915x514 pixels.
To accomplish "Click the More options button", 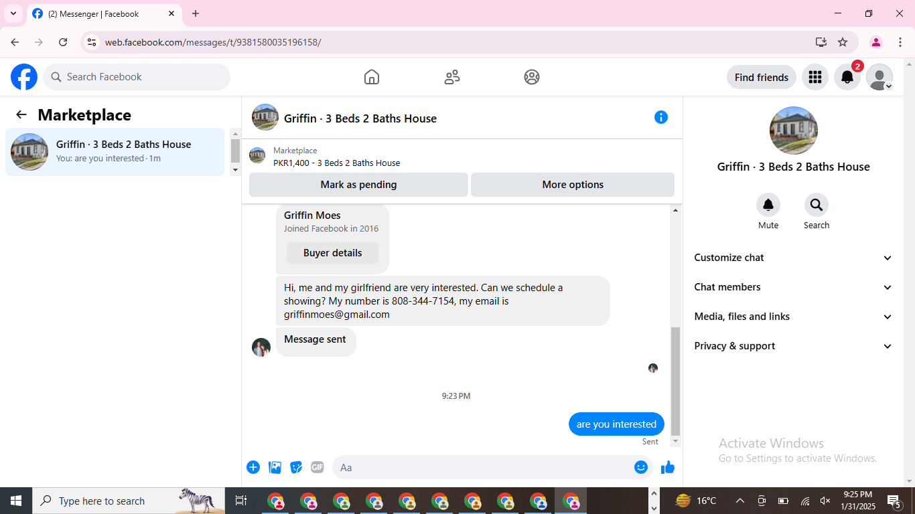I will 573,185.
